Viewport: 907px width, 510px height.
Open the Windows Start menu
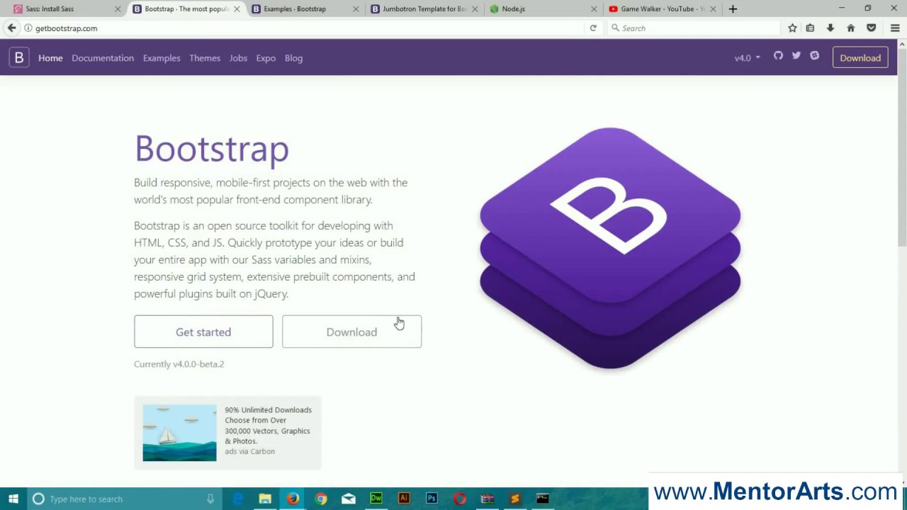(x=13, y=499)
